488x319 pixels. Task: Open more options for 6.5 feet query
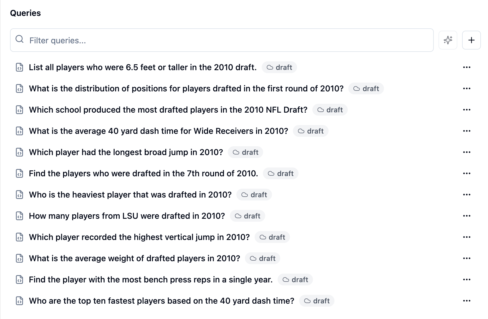pos(467,67)
